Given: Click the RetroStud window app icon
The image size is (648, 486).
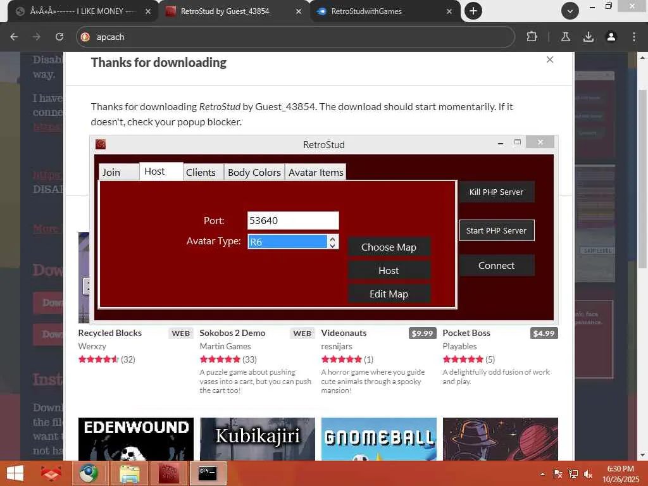Looking at the screenshot, I should tap(101, 144).
